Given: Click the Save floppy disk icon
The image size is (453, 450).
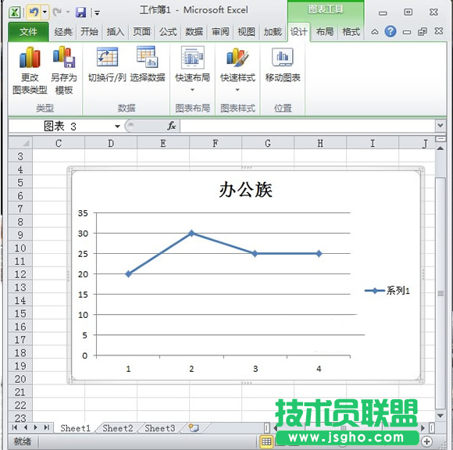Looking at the screenshot, I should [x=81, y=12].
